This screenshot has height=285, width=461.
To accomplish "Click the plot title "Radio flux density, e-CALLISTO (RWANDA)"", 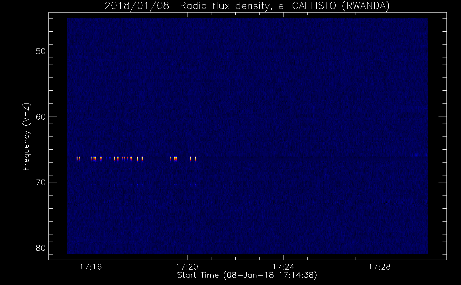I will tap(285, 6).
